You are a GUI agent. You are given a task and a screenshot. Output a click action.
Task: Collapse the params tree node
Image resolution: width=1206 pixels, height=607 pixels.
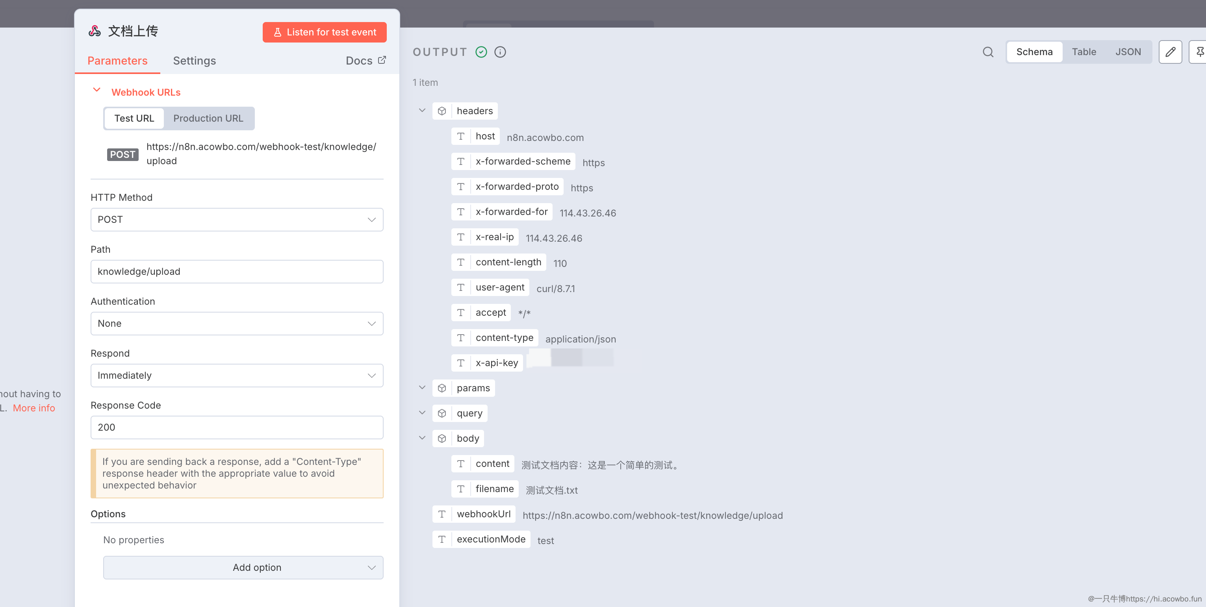pyautogui.click(x=422, y=388)
